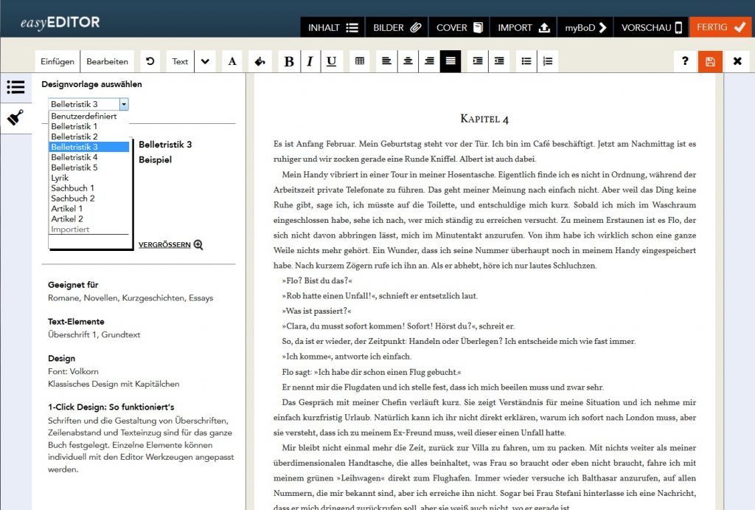The height and width of the screenshot is (510, 755).
Task: Click the "Geeignet für" heading
Action: (73, 285)
